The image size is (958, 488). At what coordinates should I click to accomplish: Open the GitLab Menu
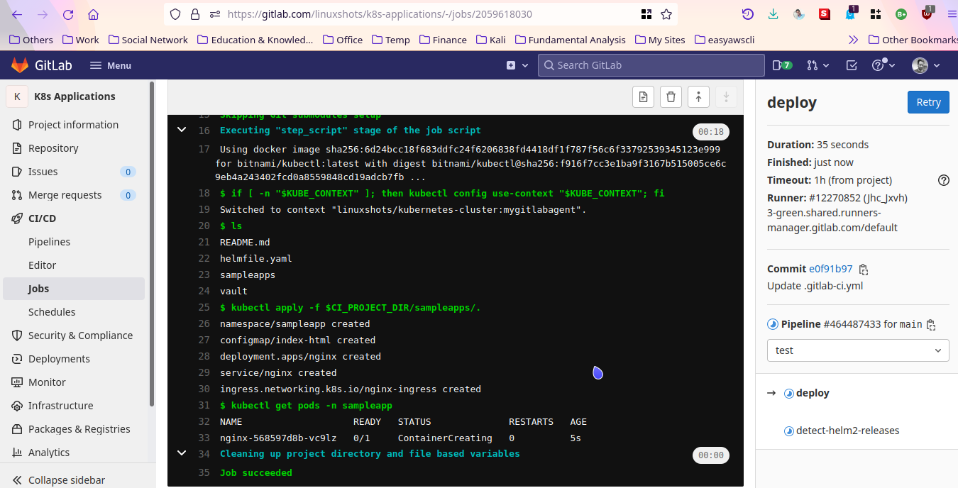110,65
